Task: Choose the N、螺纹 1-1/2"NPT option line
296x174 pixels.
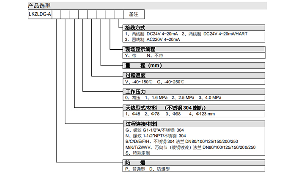Action: [156, 136]
